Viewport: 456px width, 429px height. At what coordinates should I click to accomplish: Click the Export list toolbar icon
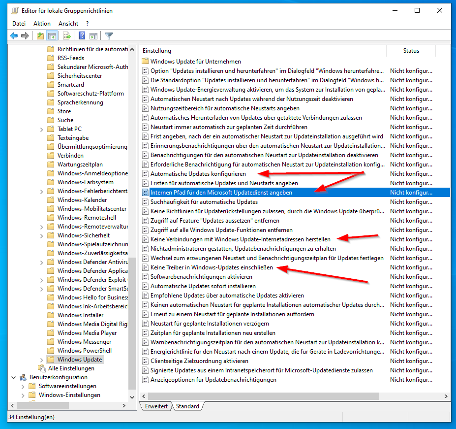coord(66,36)
